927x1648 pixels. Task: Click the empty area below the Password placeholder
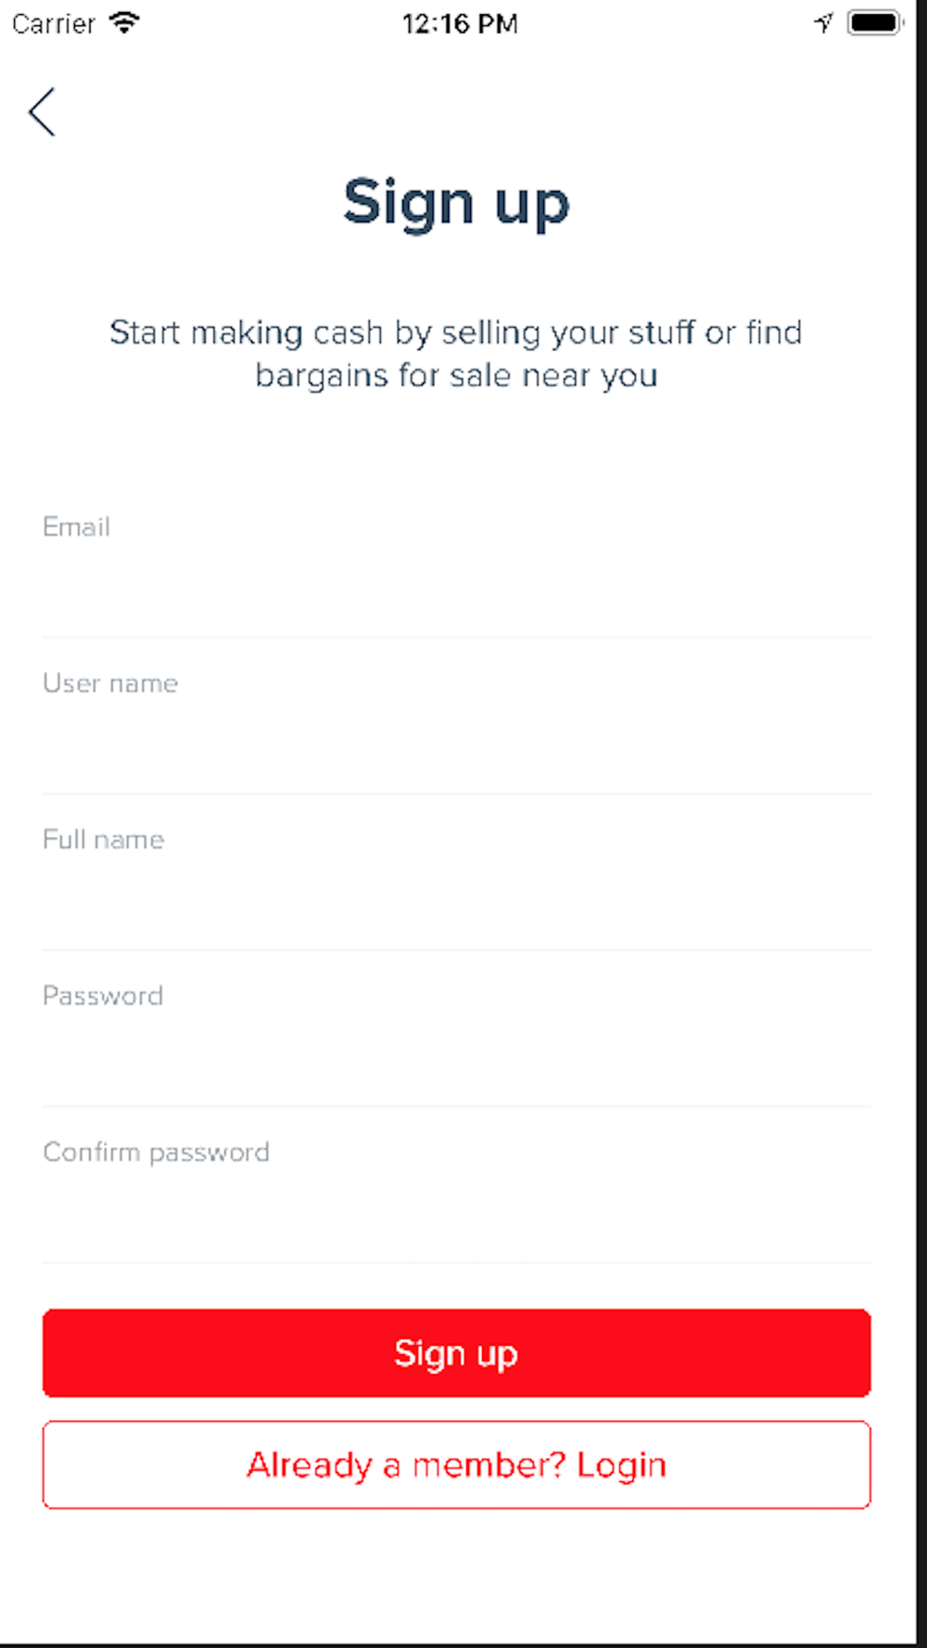pyautogui.click(x=456, y=1057)
